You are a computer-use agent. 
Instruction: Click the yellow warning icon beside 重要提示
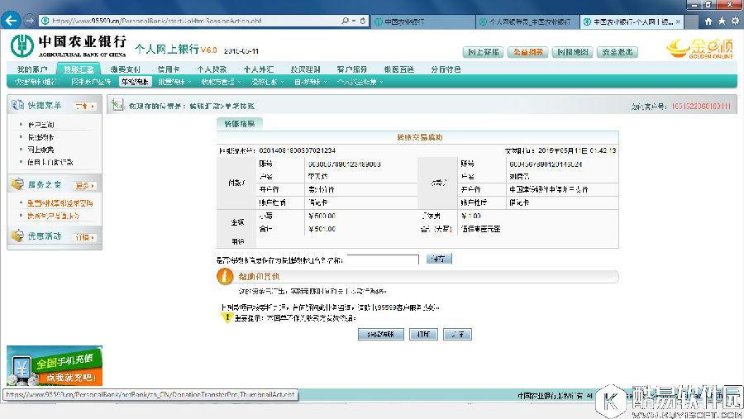[x=227, y=318]
